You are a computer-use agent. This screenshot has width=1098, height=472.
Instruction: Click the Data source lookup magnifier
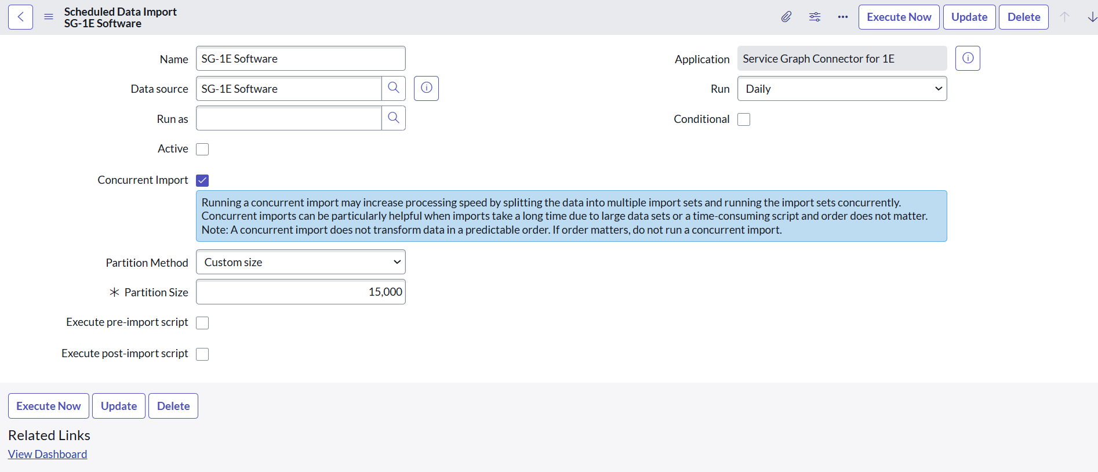394,88
